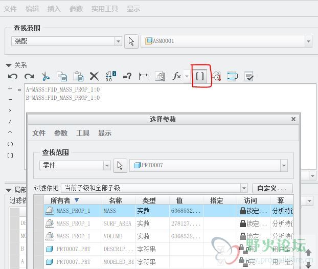Paste relation text using clipboard icon
The height and width of the screenshot is (269, 318).
tap(78, 76)
